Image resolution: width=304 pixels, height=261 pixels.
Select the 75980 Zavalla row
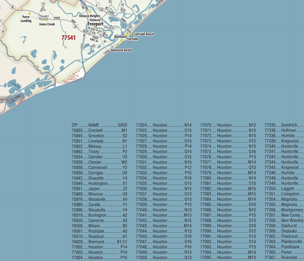(99, 205)
